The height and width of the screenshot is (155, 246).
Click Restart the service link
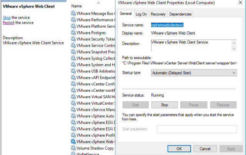click(8, 23)
